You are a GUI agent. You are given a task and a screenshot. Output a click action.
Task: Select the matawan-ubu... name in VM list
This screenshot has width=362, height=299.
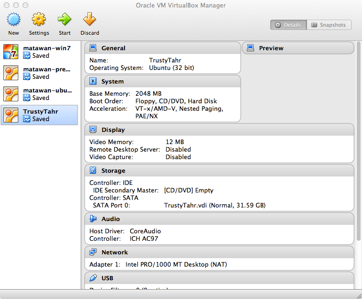[47, 90]
